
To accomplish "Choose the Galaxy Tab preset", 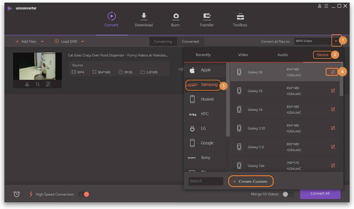I will 284,166.
